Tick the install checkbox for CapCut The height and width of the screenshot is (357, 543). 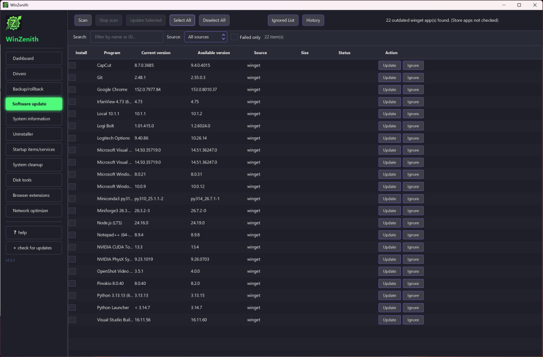click(x=72, y=65)
